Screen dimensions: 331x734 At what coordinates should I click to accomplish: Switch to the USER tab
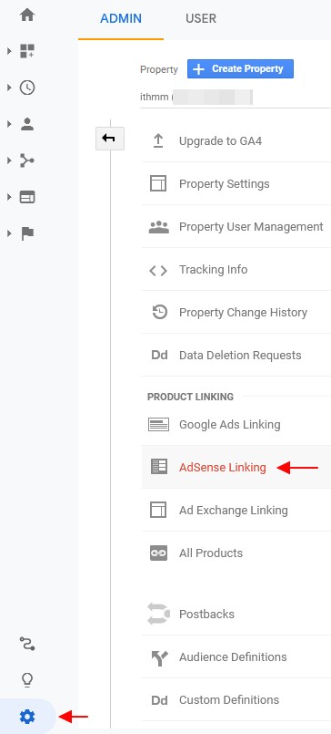(201, 19)
